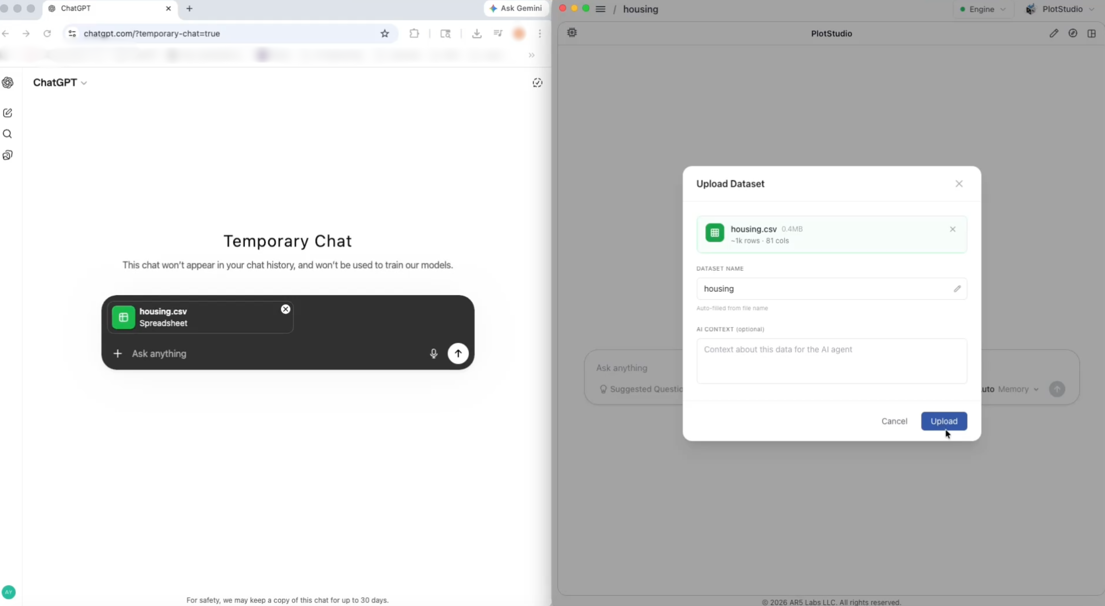Click the downloads icon in the browser toolbar

[477, 34]
